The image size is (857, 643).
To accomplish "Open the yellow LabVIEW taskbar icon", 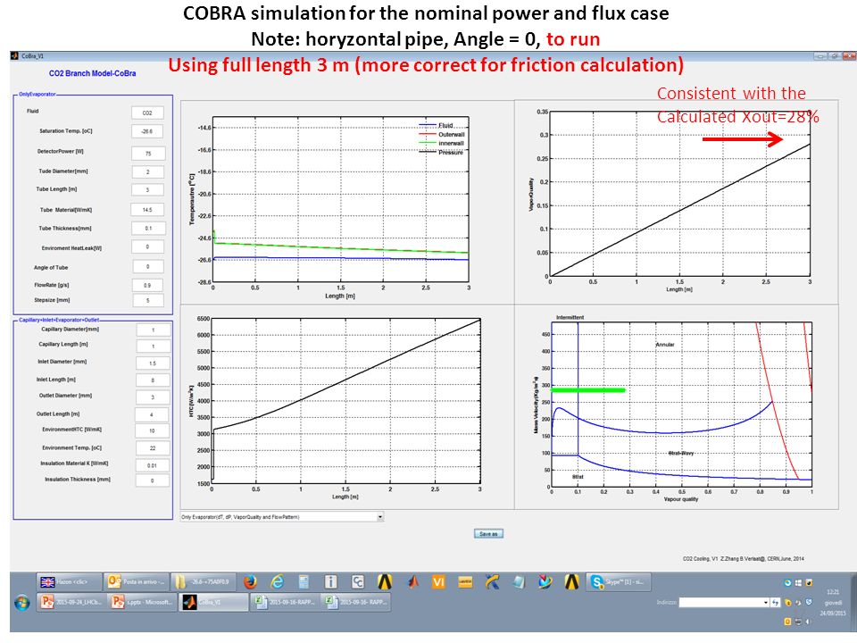I will (x=464, y=583).
